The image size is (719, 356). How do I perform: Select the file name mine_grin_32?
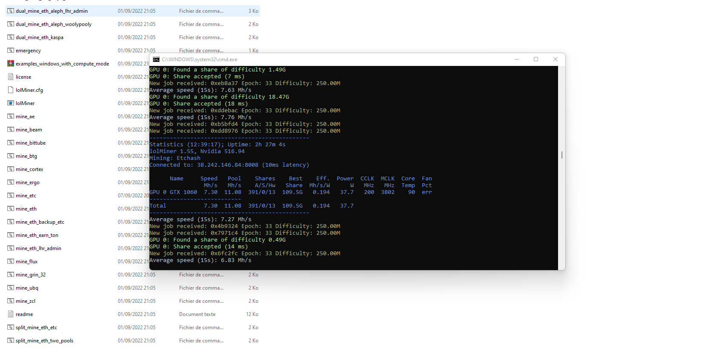31,275
